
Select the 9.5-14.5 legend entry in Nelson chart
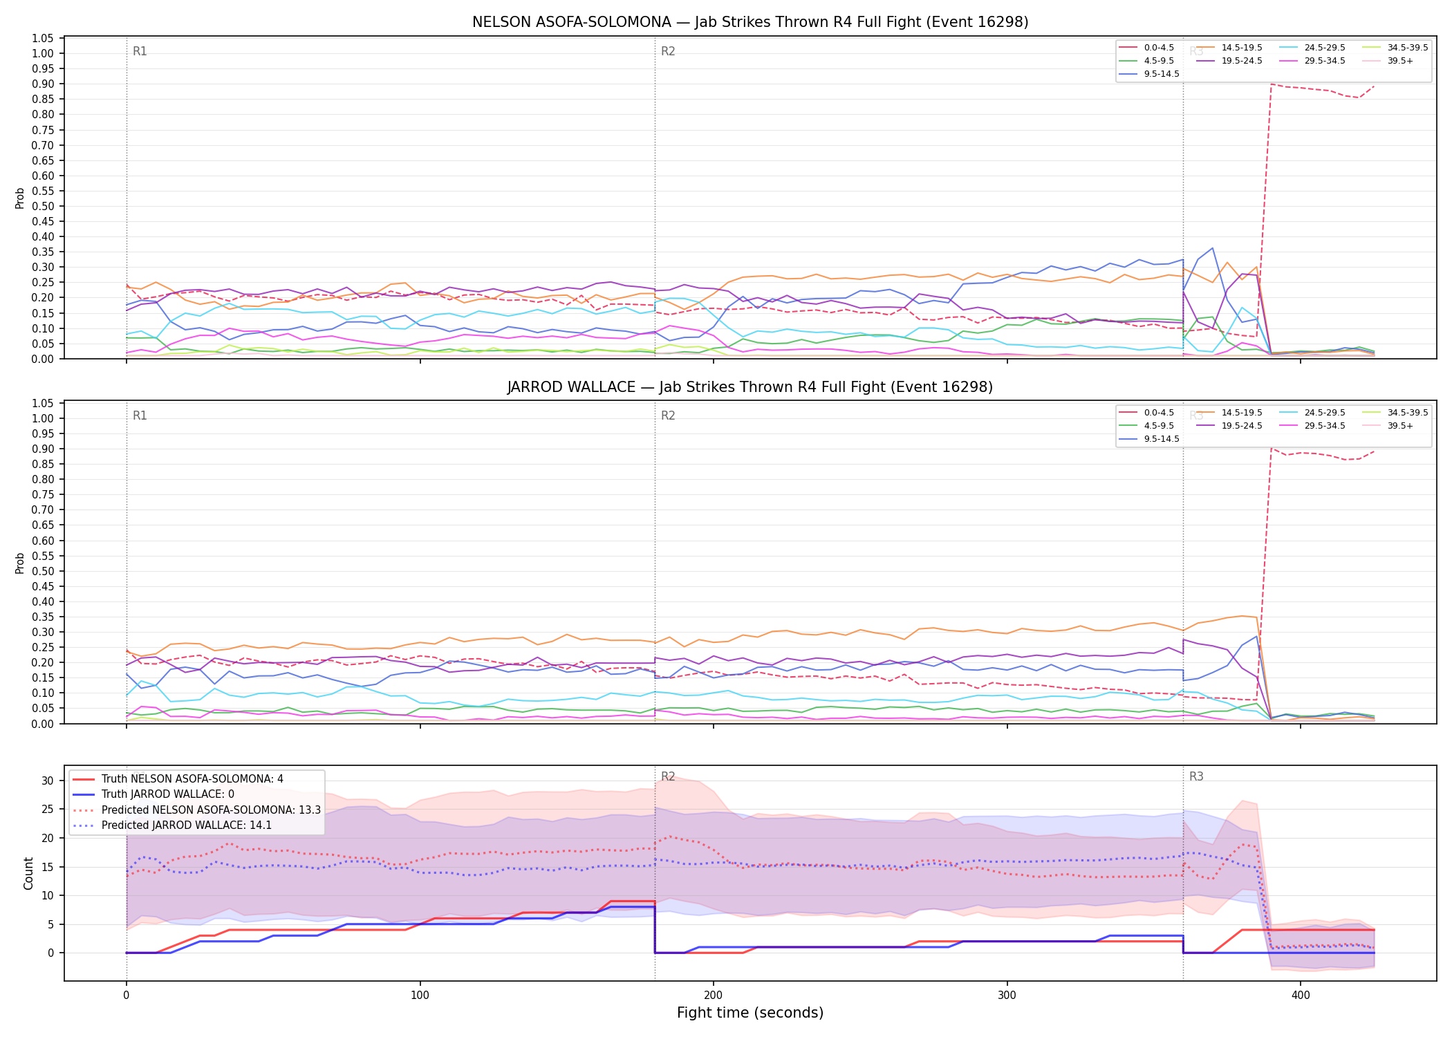[1150, 74]
